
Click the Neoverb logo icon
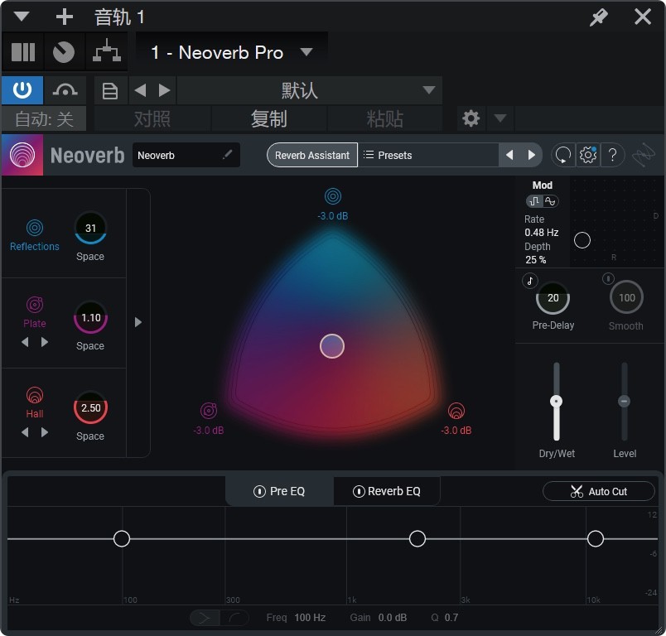click(x=22, y=155)
